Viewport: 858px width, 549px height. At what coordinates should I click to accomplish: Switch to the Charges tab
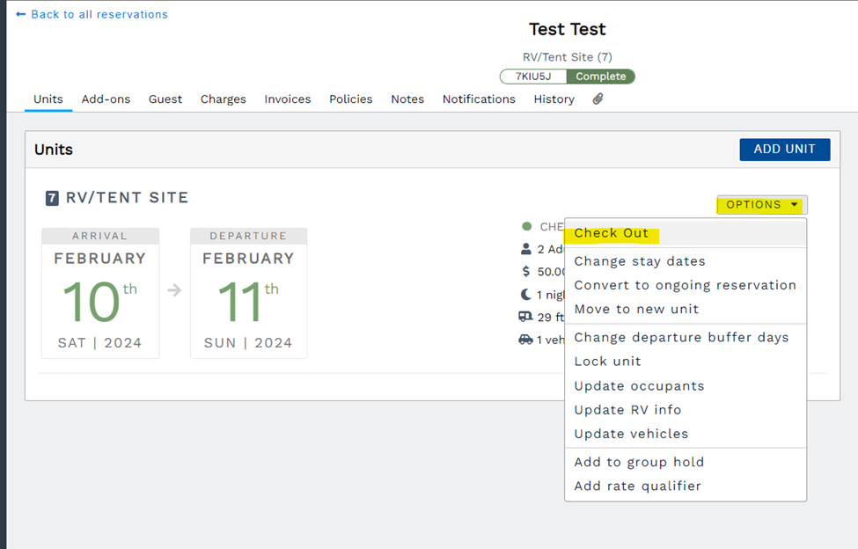[x=223, y=99]
